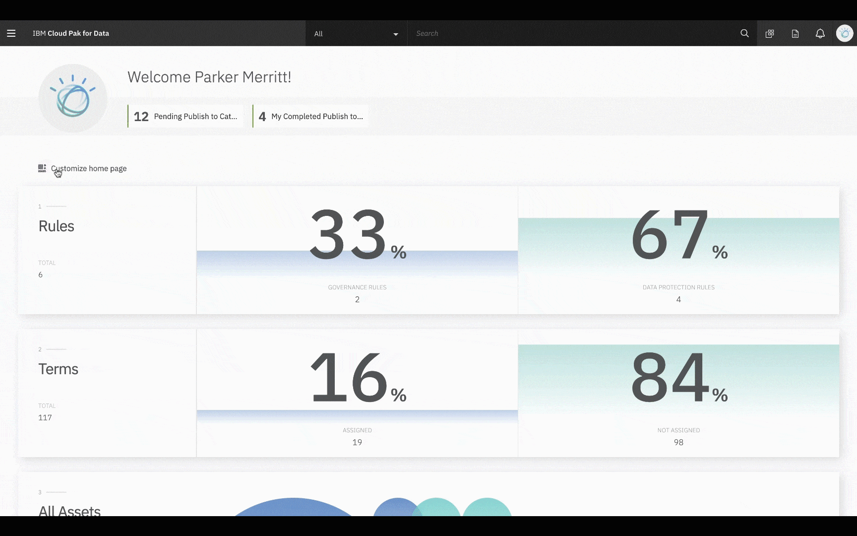Click the Terms total value 117
The width and height of the screenshot is (857, 536).
click(45, 417)
